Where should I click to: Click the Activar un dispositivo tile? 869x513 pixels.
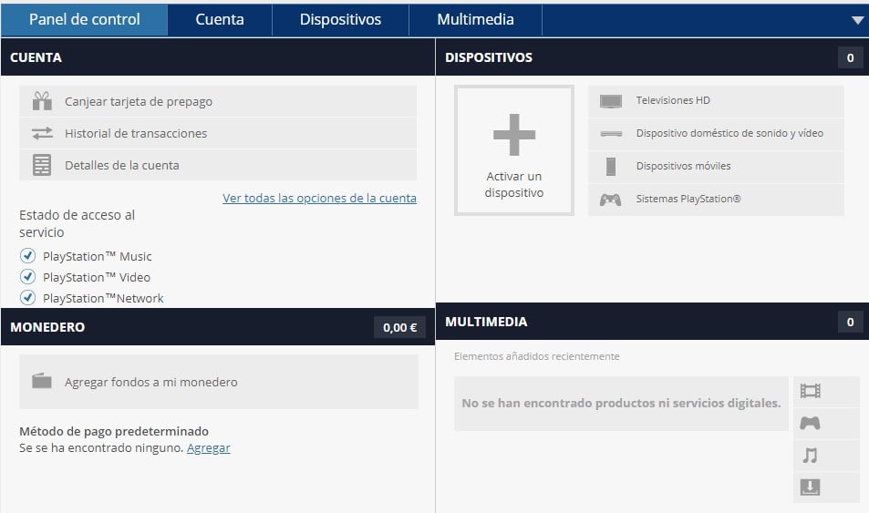point(513,150)
